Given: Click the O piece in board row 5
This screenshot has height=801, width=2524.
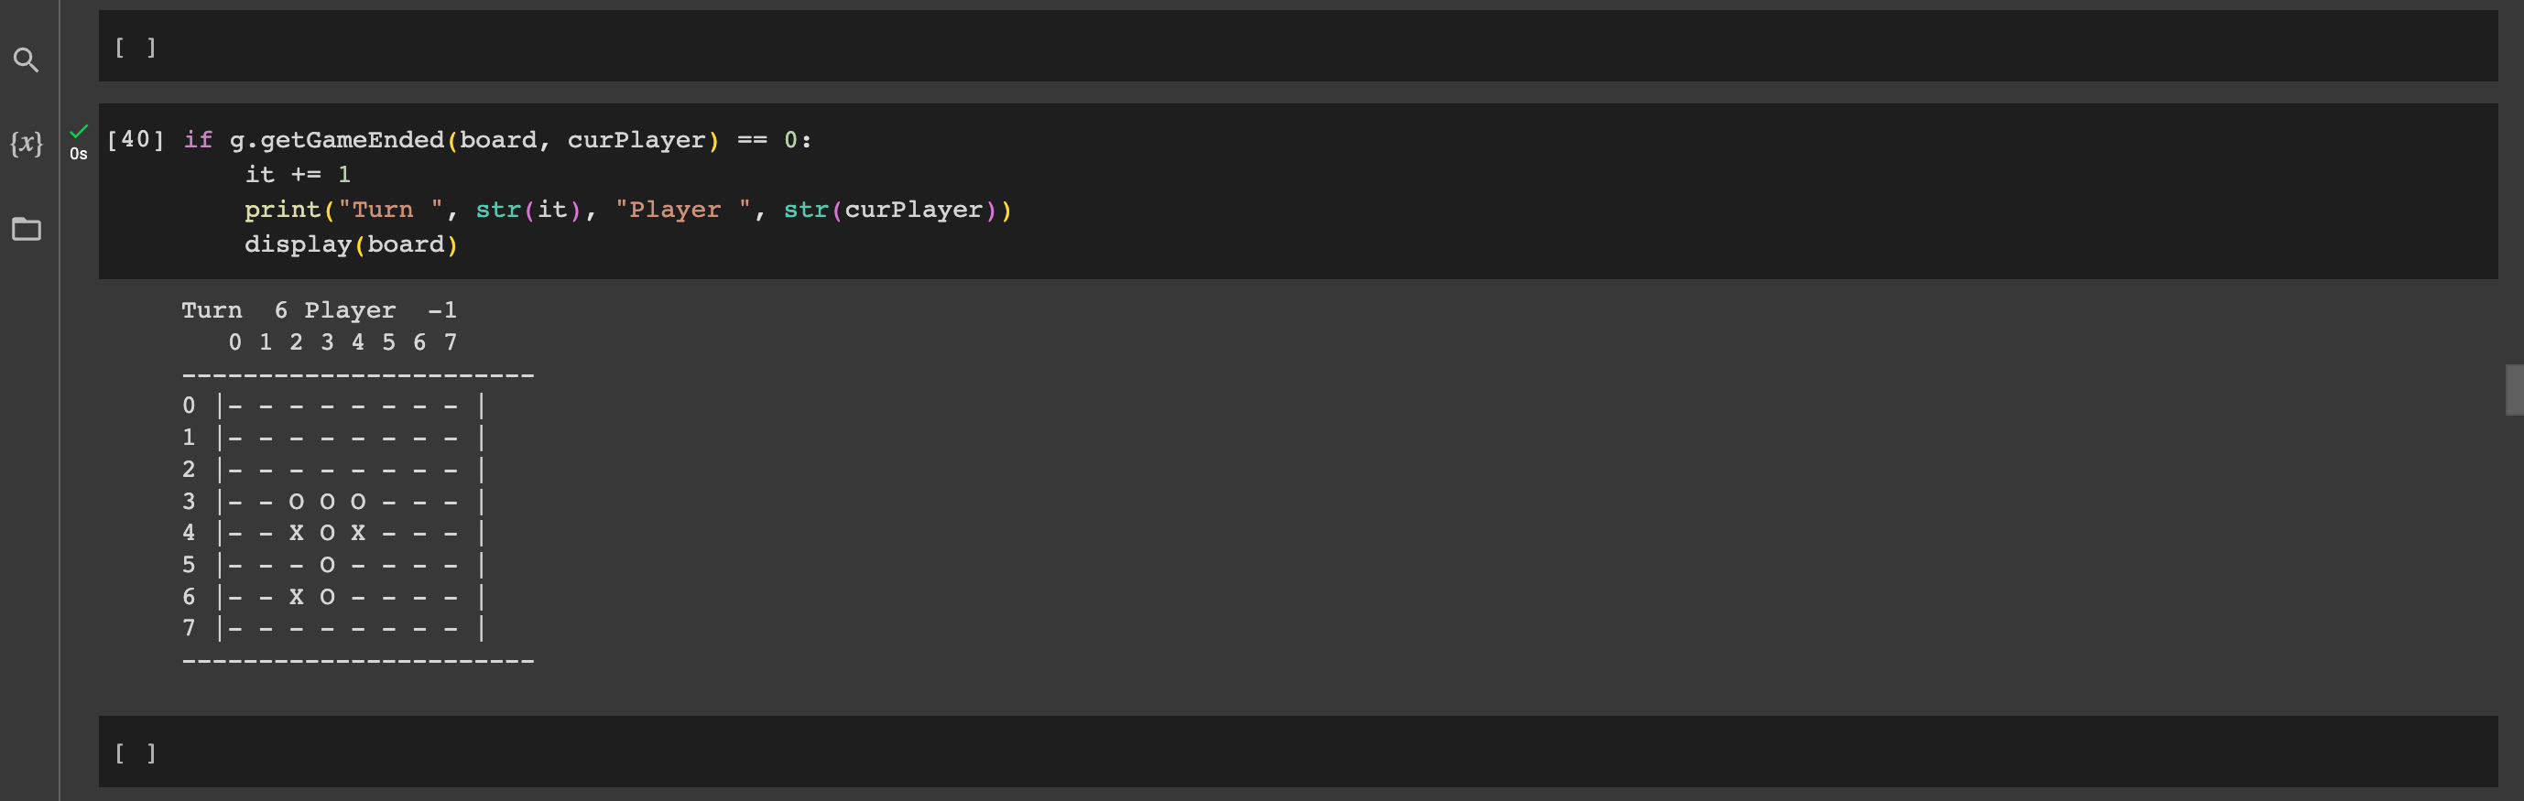Looking at the screenshot, I should [x=327, y=565].
